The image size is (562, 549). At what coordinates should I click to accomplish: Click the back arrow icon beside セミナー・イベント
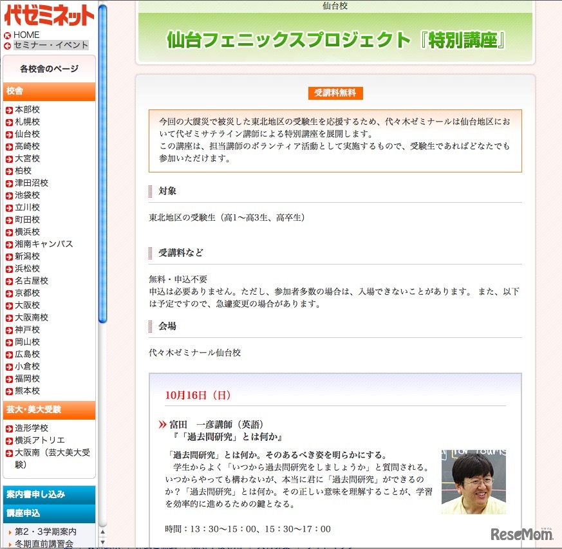[x=7, y=46]
